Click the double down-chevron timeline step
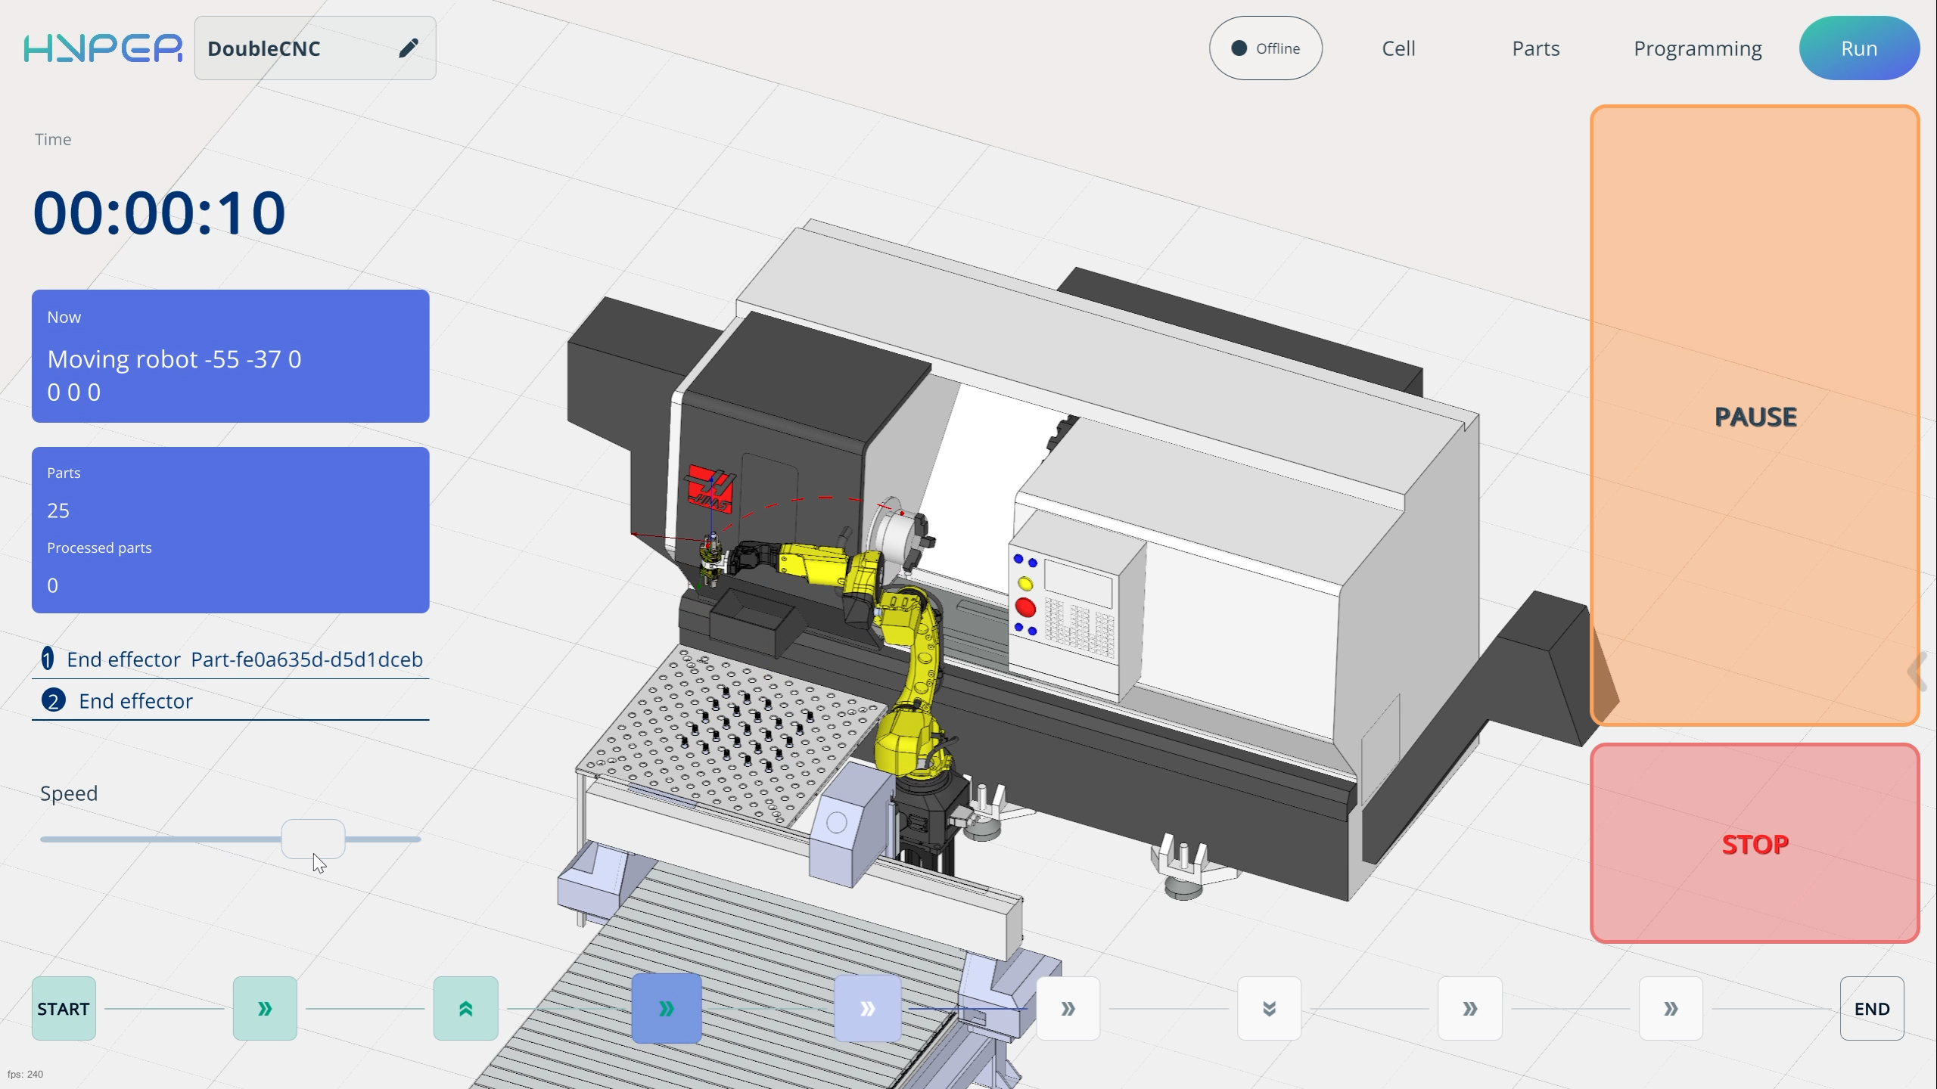The image size is (1937, 1089). [x=1269, y=1008]
